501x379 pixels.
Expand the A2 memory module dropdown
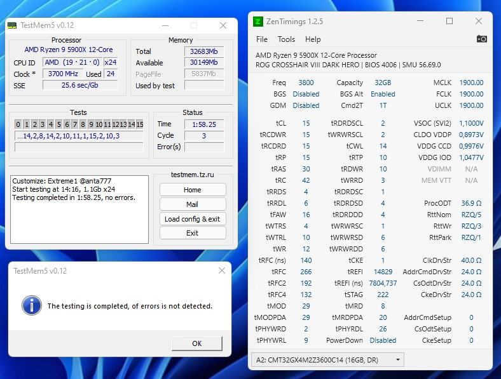pyautogui.click(x=327, y=360)
